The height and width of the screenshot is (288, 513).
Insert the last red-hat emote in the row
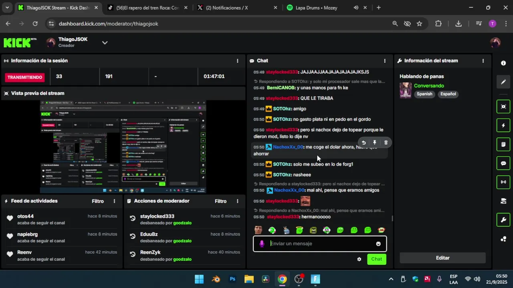click(x=381, y=230)
